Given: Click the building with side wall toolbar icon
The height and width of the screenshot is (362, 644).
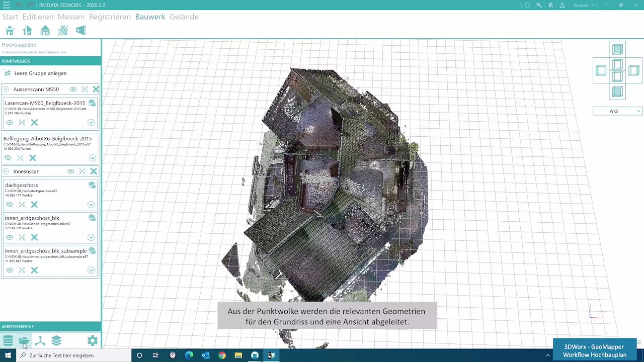Looking at the screenshot, I should pos(27,31).
